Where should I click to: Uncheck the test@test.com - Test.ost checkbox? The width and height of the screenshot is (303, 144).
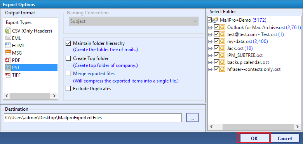[x=217, y=34]
